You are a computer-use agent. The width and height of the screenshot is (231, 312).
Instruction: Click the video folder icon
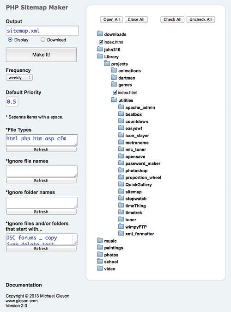(x=100, y=268)
